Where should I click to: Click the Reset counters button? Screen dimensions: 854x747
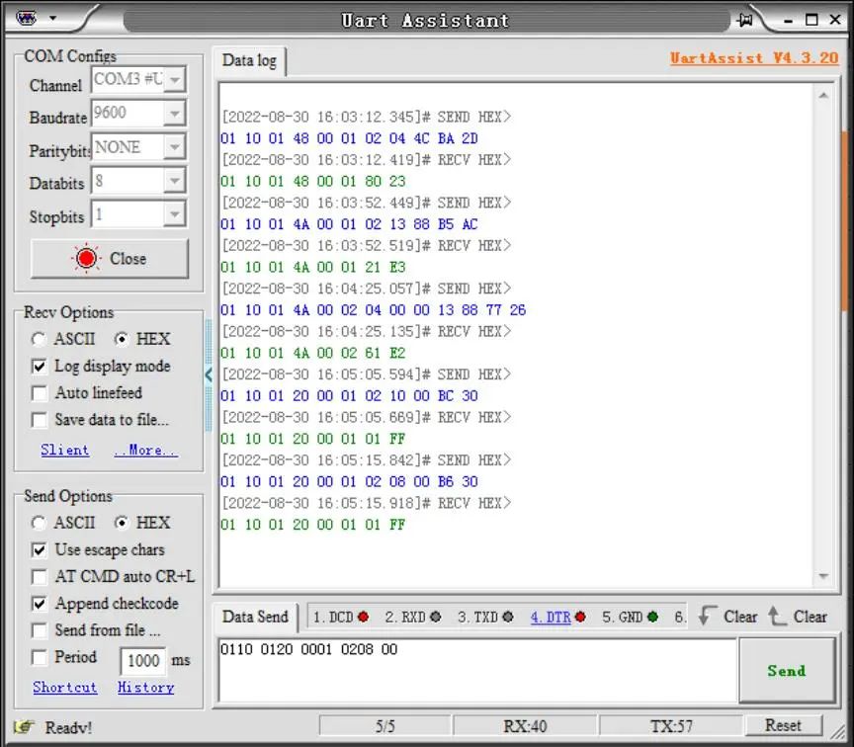(x=783, y=725)
